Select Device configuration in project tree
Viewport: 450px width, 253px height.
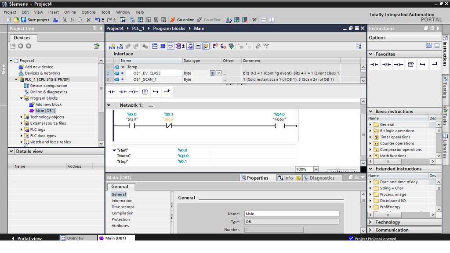click(x=48, y=86)
